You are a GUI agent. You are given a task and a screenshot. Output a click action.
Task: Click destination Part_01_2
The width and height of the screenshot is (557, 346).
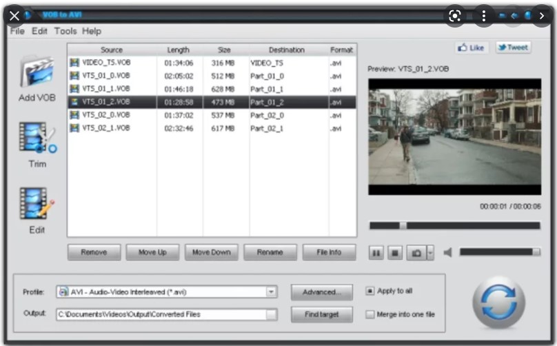click(267, 102)
